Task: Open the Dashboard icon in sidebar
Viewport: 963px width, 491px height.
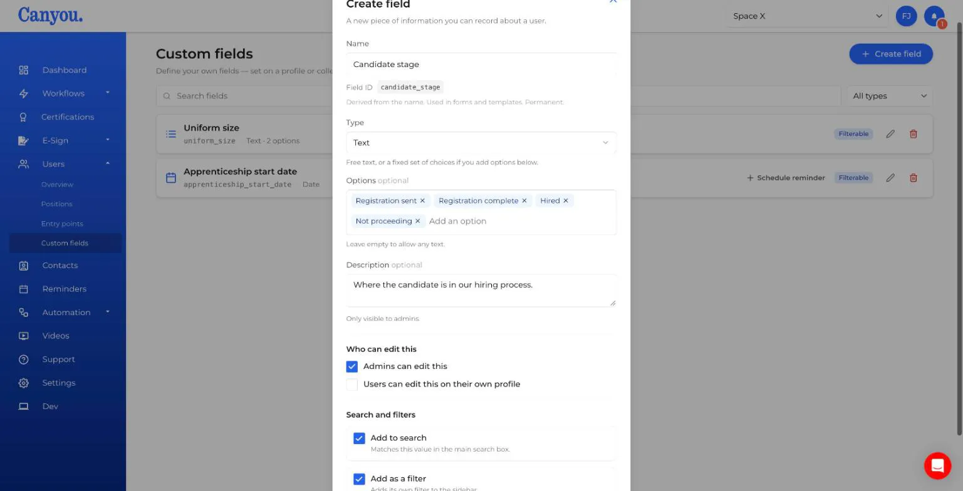Action: [x=24, y=70]
